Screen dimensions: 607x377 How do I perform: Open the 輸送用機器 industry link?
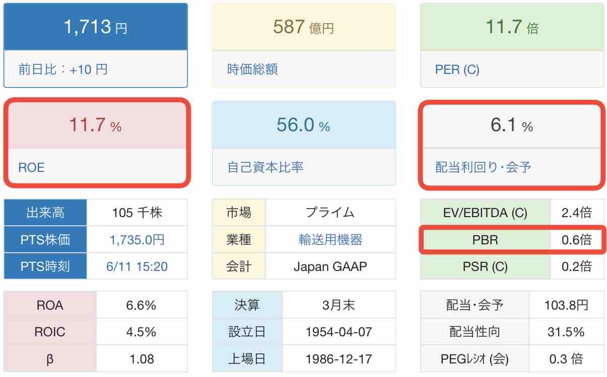330,240
